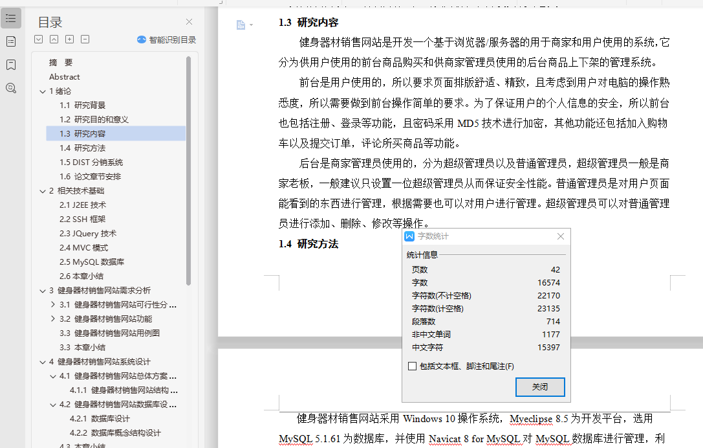
Task: Collapse chapter 3 健身器材销售网站需求分析
Action: [x=43, y=291]
